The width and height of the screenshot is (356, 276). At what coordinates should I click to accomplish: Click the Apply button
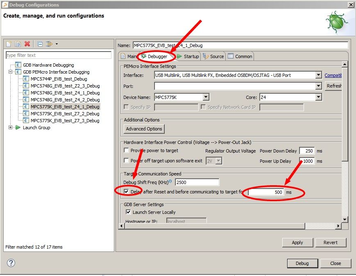(x=297, y=242)
